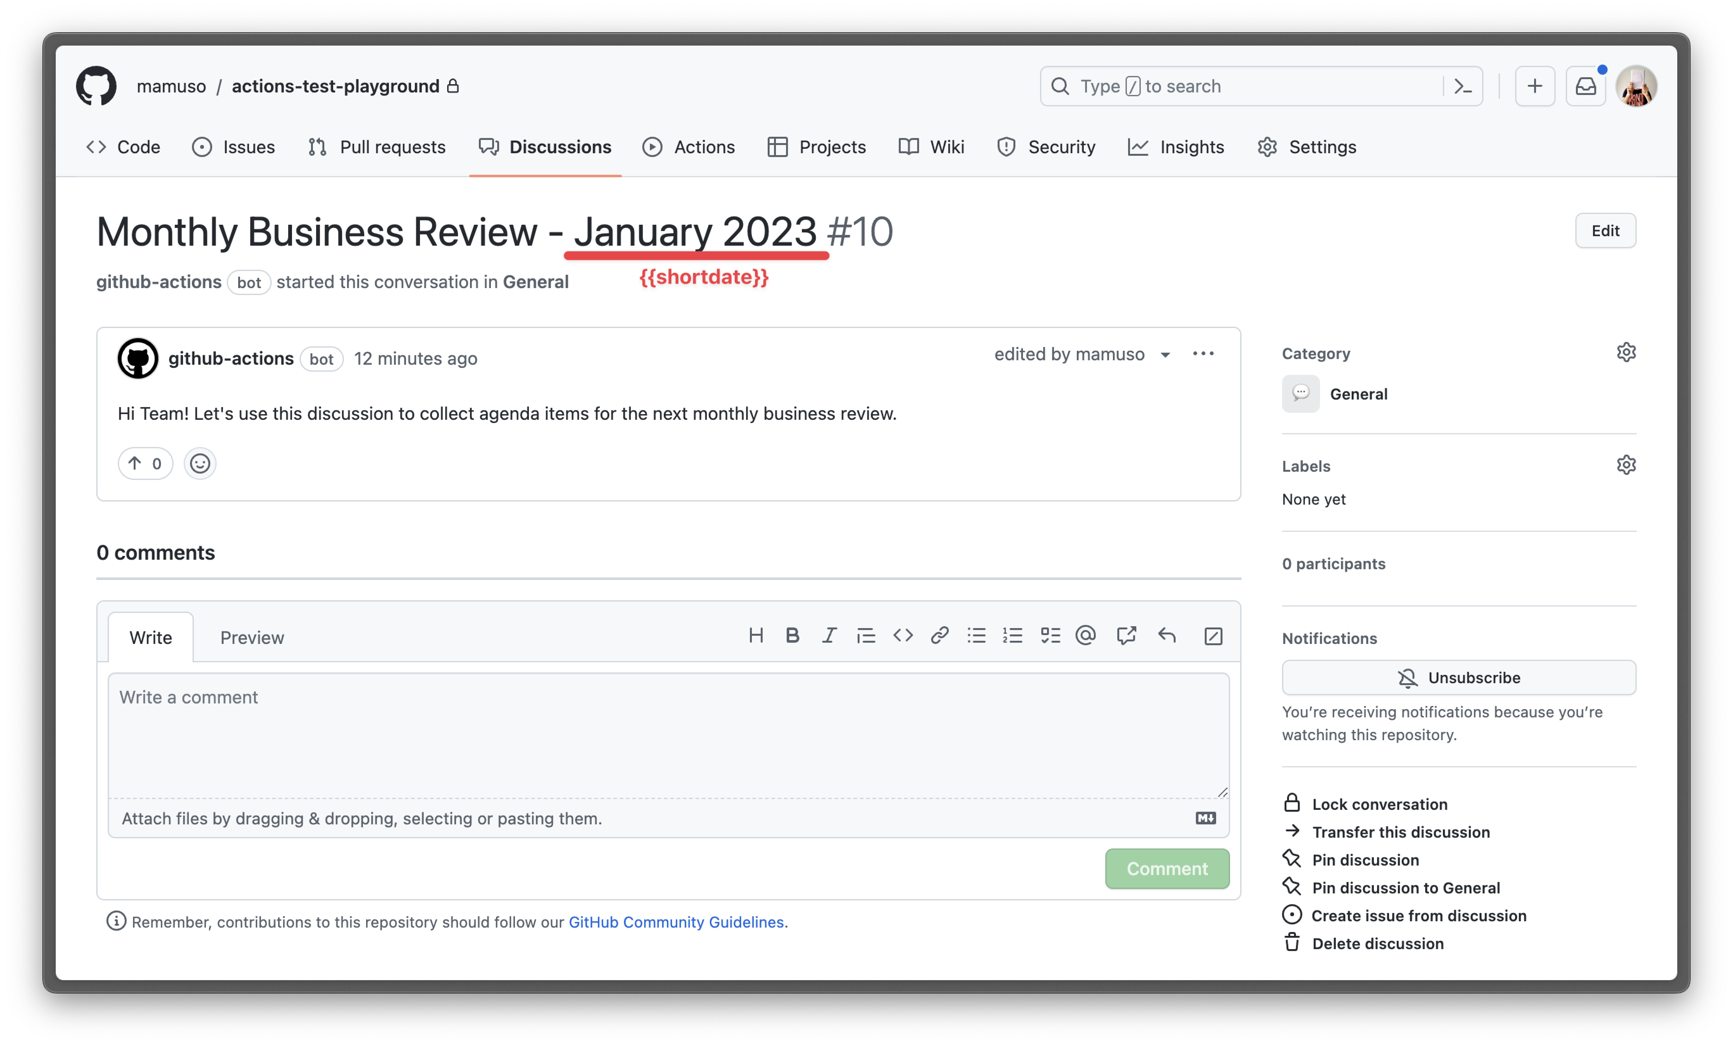Image resolution: width=1733 pixels, height=1046 pixels.
Task: Mention a user with the @ icon
Action: click(1086, 636)
